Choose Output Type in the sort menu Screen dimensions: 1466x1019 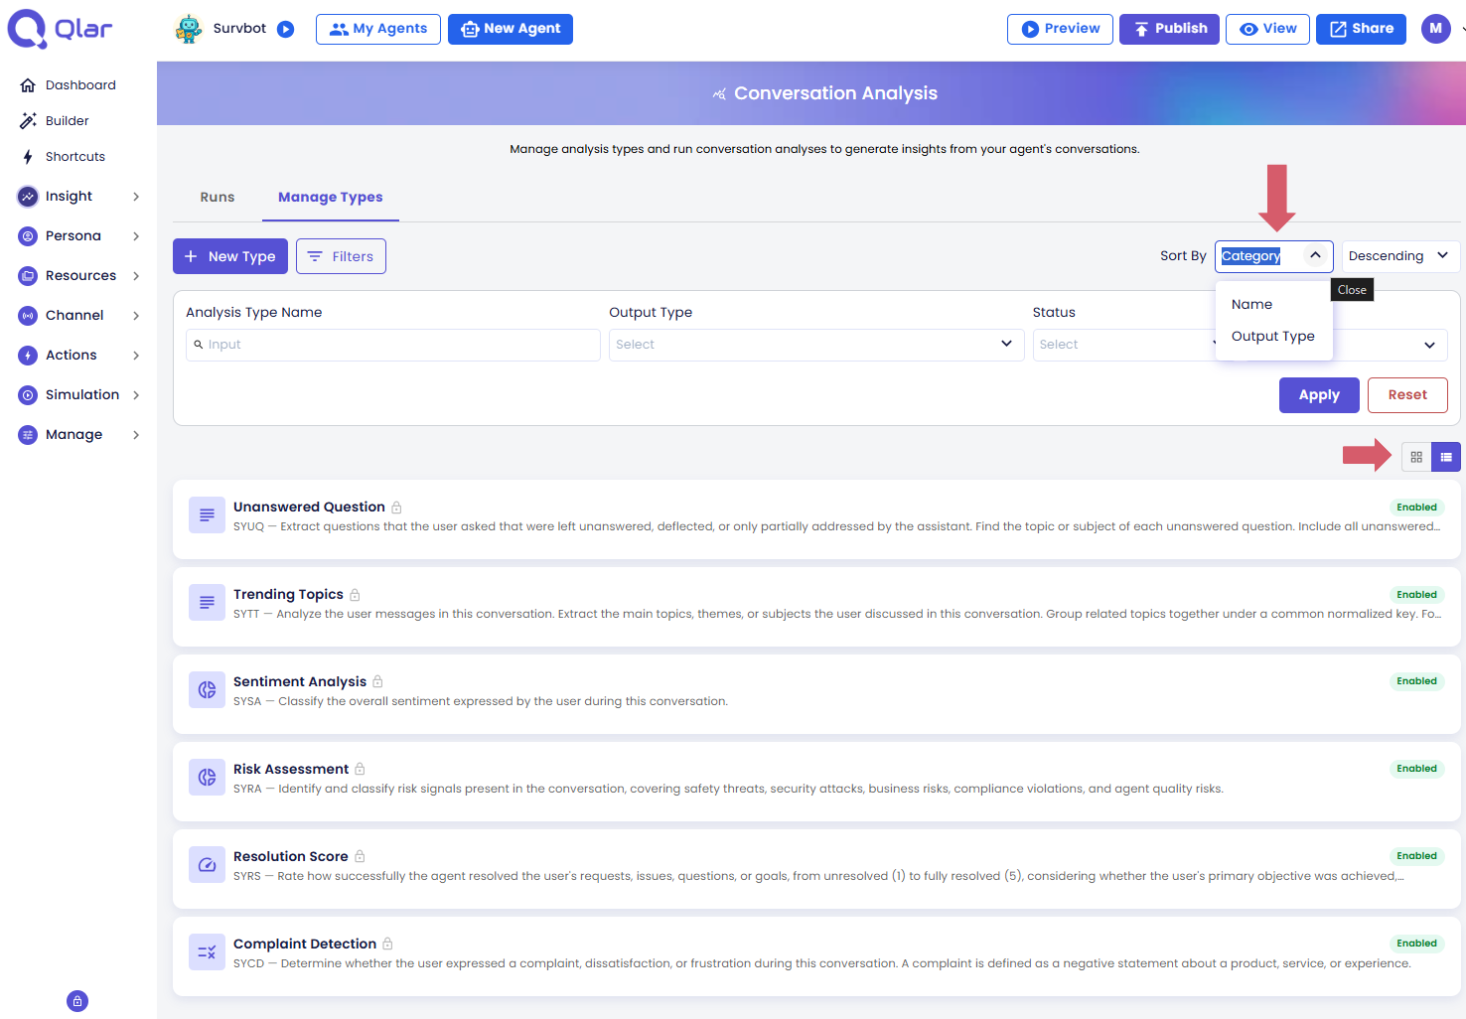[1273, 337]
